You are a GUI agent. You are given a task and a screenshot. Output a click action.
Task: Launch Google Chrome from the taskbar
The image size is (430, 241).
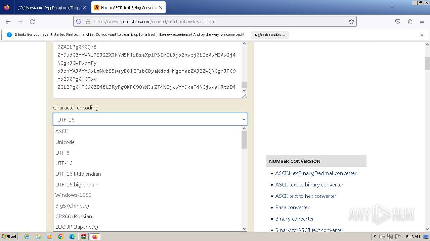tap(61, 237)
